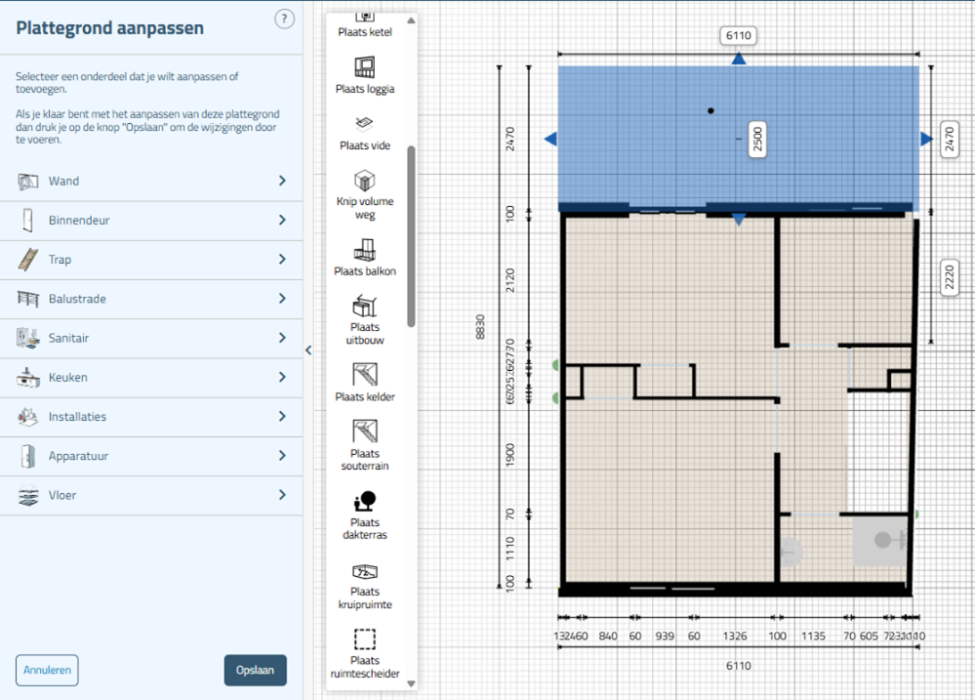The height and width of the screenshot is (700, 975).
Task: Select the Plaats balkon icon
Action: [x=365, y=250]
